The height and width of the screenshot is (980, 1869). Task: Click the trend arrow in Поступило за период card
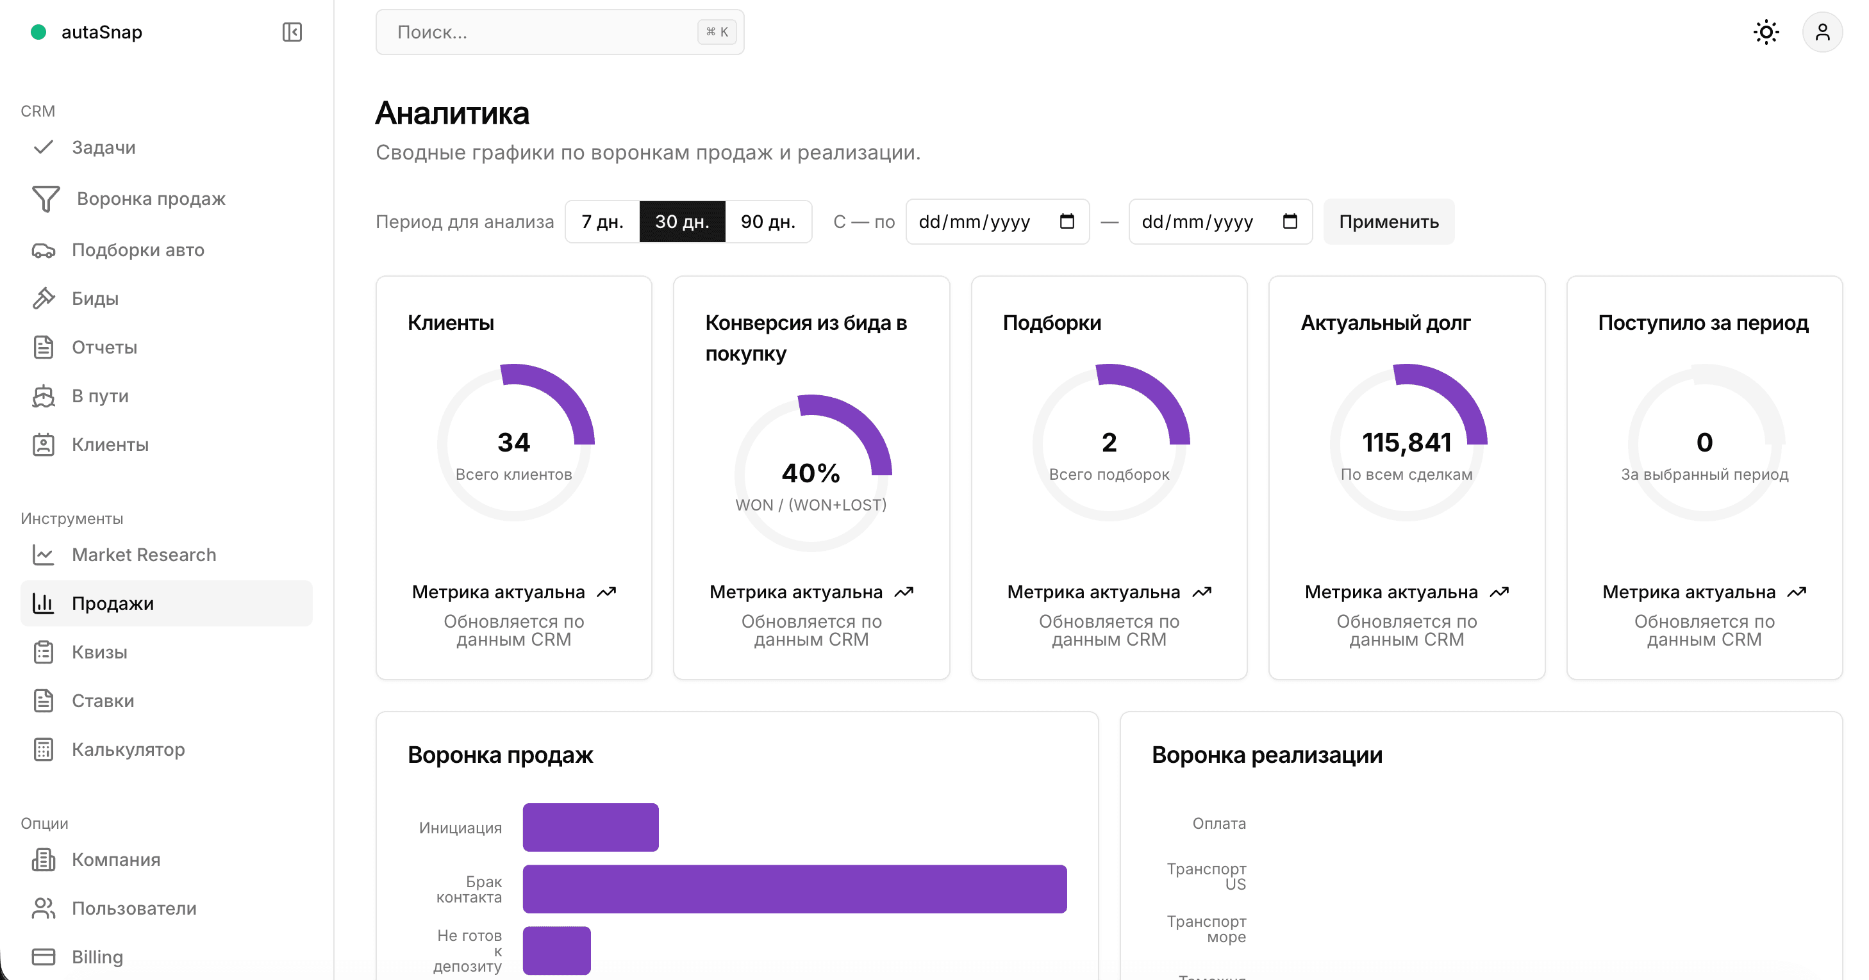click(x=1796, y=592)
